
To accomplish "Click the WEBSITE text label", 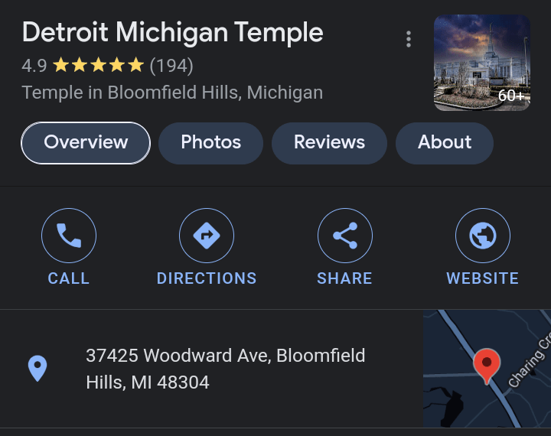I will (x=482, y=278).
